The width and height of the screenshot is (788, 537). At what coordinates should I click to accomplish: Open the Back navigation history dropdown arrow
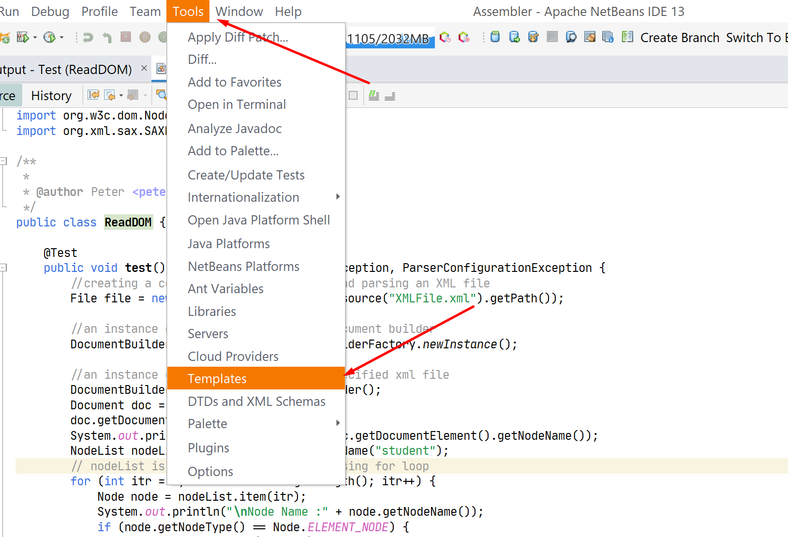121,96
